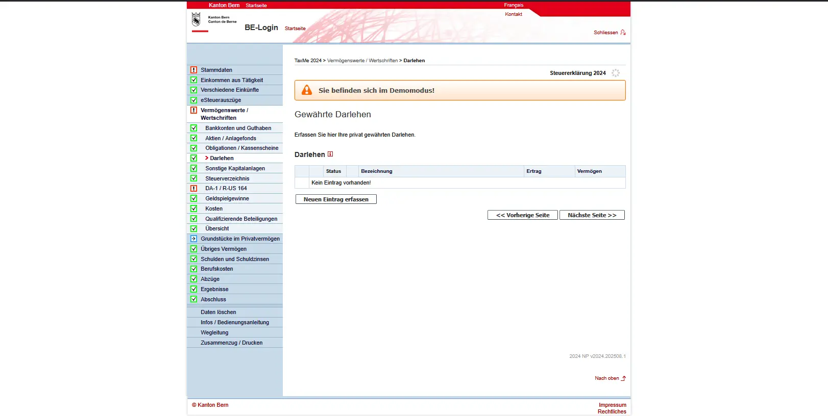Image resolution: width=828 pixels, height=416 pixels.
Task: Click the Nach oben arrow icon
Action: tap(623, 378)
